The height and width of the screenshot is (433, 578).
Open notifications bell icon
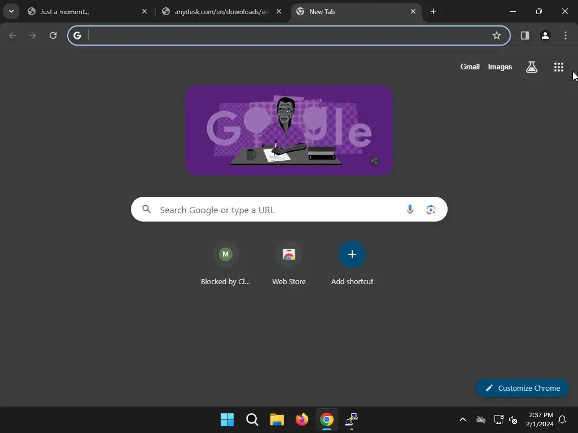click(x=562, y=419)
